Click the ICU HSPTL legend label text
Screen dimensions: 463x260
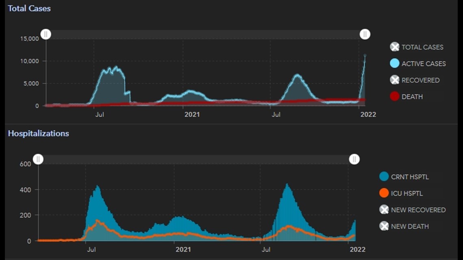pyautogui.click(x=407, y=193)
